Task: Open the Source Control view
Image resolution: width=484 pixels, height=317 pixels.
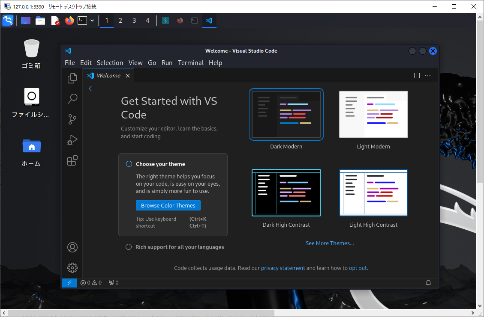Action: (72, 119)
